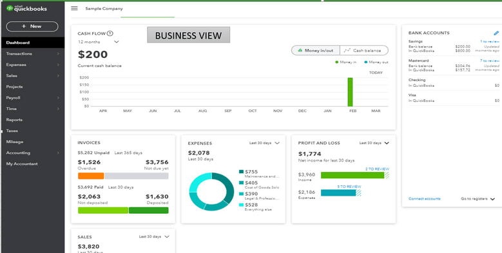
Task: Click the $528 Everything else swatch
Action: tap(241, 205)
